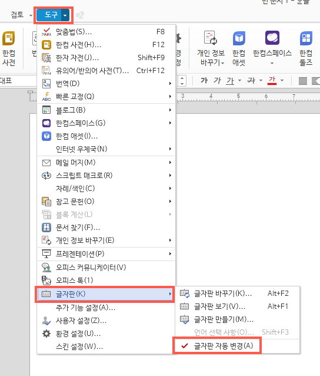Expand the 빠른 교정(Q) submenu arrow
Screen dimensions: 320x376
(x=170, y=97)
